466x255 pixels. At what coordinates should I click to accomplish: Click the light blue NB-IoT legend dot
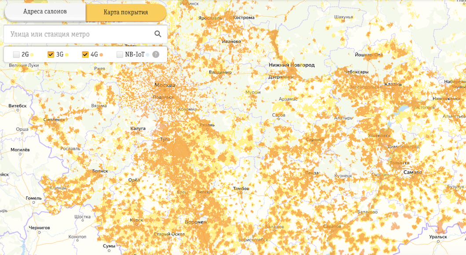pyautogui.click(x=148, y=55)
